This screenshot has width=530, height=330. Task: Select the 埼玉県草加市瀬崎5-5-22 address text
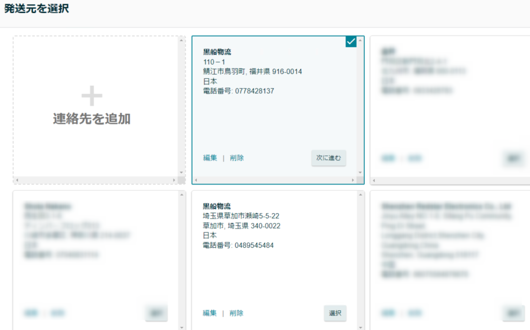[x=241, y=216]
